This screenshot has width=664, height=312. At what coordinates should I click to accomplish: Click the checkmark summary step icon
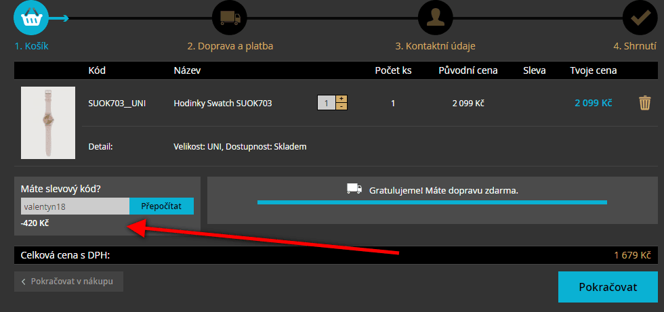[640, 18]
